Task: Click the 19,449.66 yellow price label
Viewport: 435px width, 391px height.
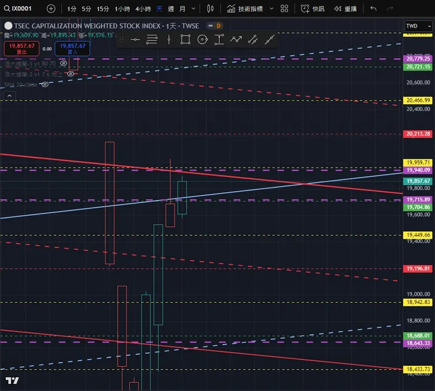Action: point(418,235)
